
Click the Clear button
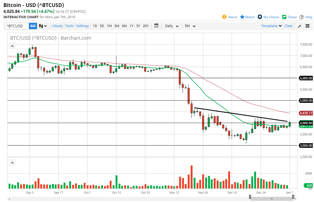(x=289, y=26)
